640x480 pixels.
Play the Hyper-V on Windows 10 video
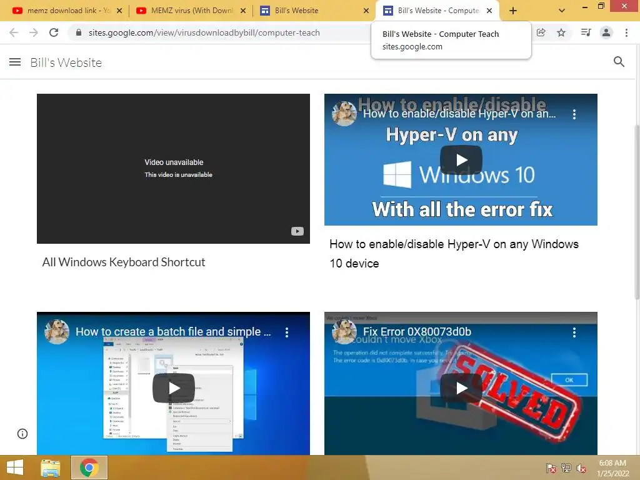pyautogui.click(x=461, y=160)
